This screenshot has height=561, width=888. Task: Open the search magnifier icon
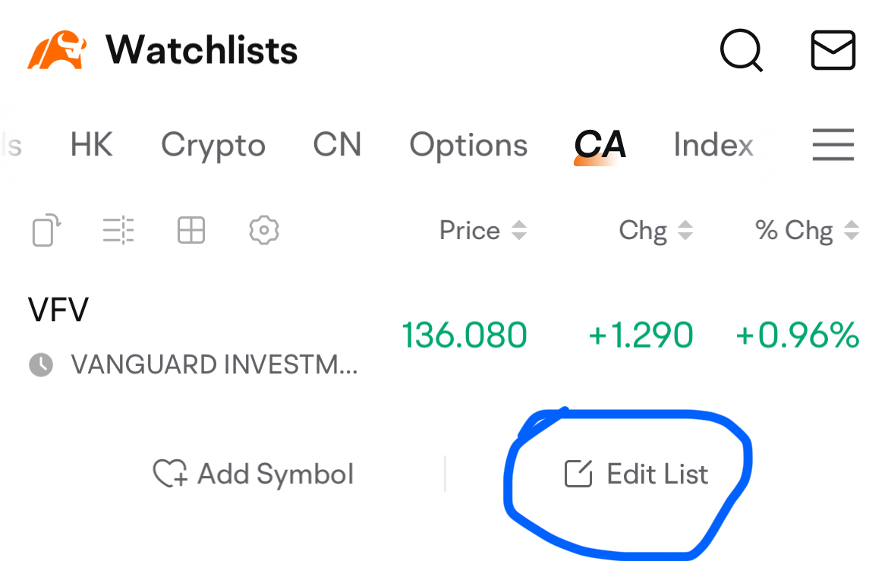(x=742, y=50)
